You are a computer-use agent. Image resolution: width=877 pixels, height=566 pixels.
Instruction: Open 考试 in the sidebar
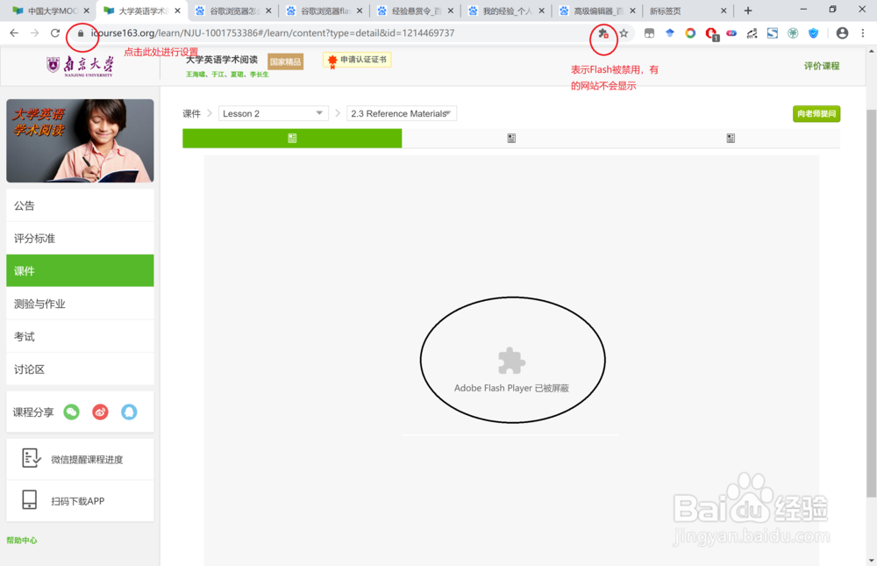80,336
